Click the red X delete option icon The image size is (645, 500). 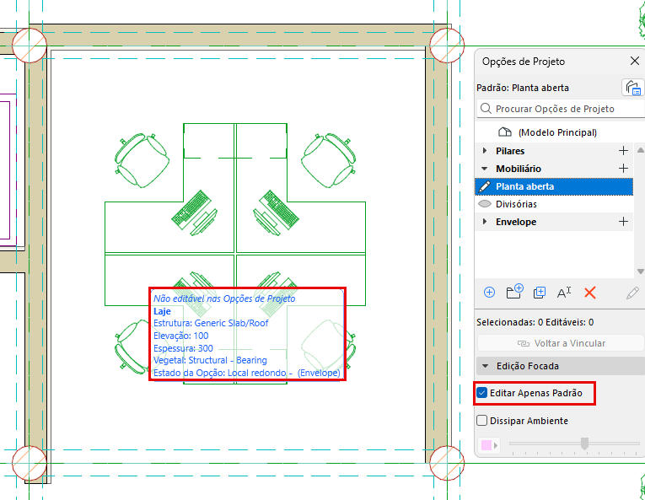pyautogui.click(x=590, y=293)
